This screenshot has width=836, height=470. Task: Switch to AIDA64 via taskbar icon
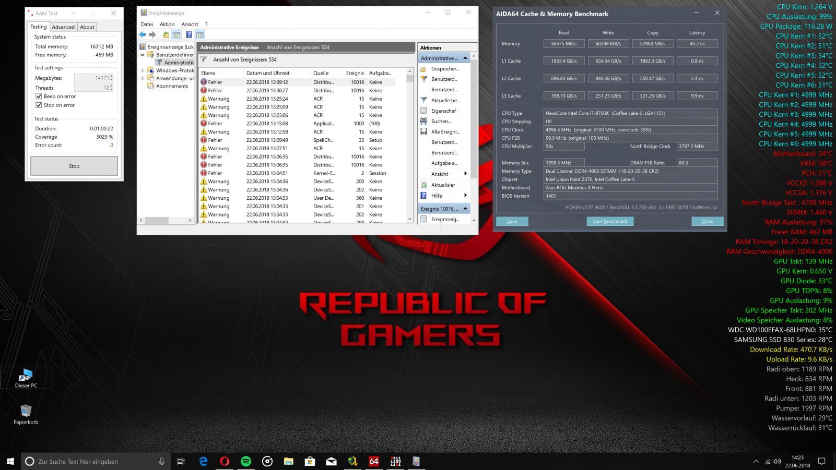tap(373, 461)
